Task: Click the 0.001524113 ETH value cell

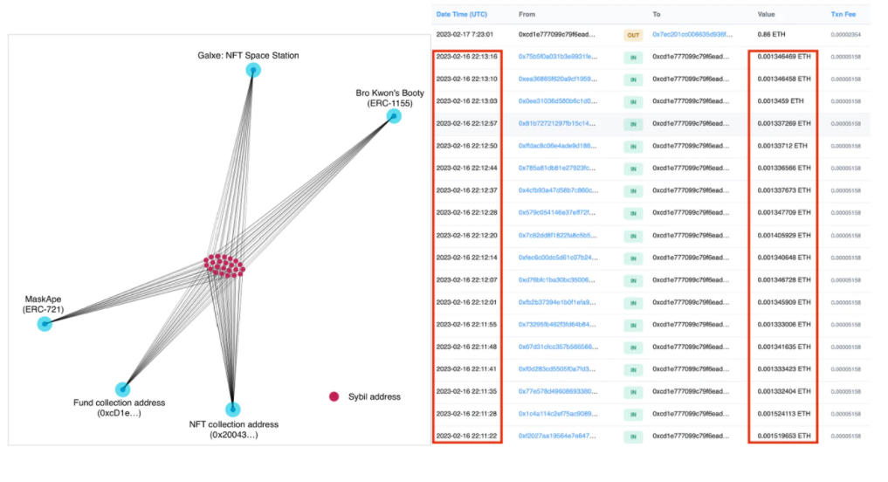Action: [784, 413]
